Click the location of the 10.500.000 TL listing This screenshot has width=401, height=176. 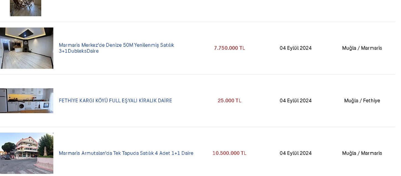coord(362,153)
